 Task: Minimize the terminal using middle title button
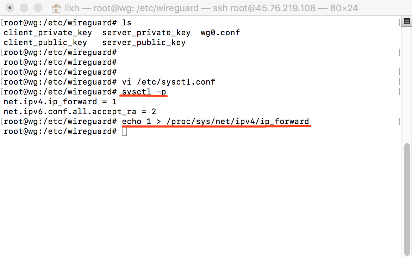pyautogui.click(x=24, y=8)
